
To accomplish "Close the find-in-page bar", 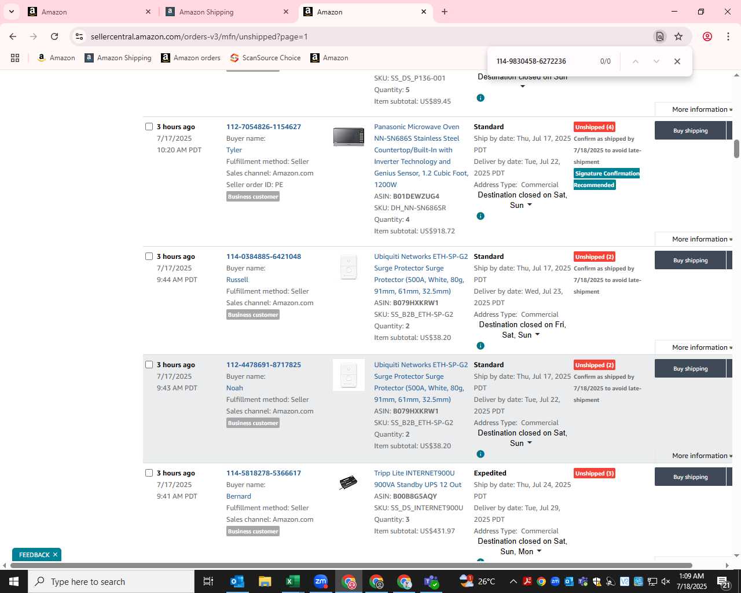I will tap(677, 61).
